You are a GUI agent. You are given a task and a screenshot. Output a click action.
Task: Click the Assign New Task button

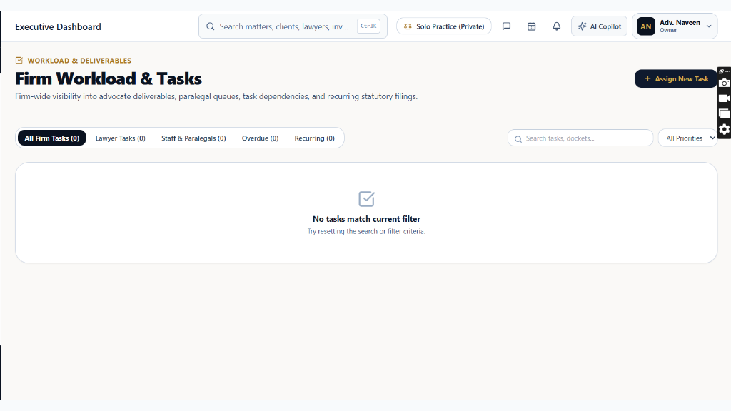pos(676,78)
